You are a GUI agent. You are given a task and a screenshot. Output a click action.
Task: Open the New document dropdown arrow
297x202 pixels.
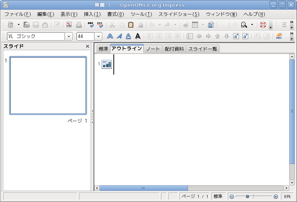click(x=18, y=25)
